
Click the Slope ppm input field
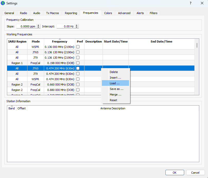tap(26, 26)
